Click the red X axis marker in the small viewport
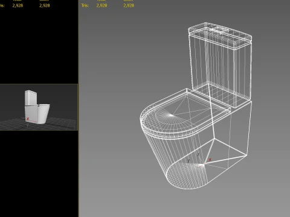Viewport: 290px width, 217px height. [x=28, y=119]
